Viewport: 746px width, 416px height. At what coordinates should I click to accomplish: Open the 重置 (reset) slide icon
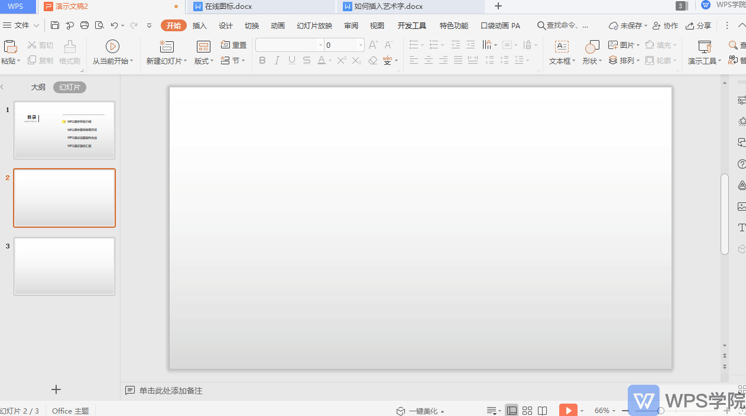pos(233,44)
